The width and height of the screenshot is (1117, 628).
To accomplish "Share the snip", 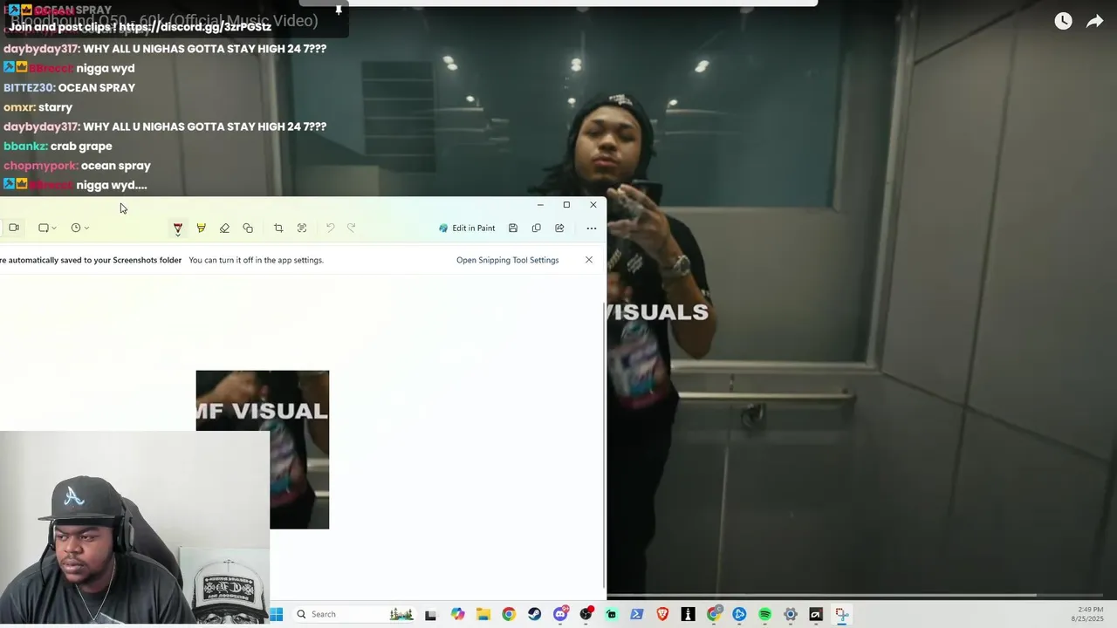I will (559, 228).
